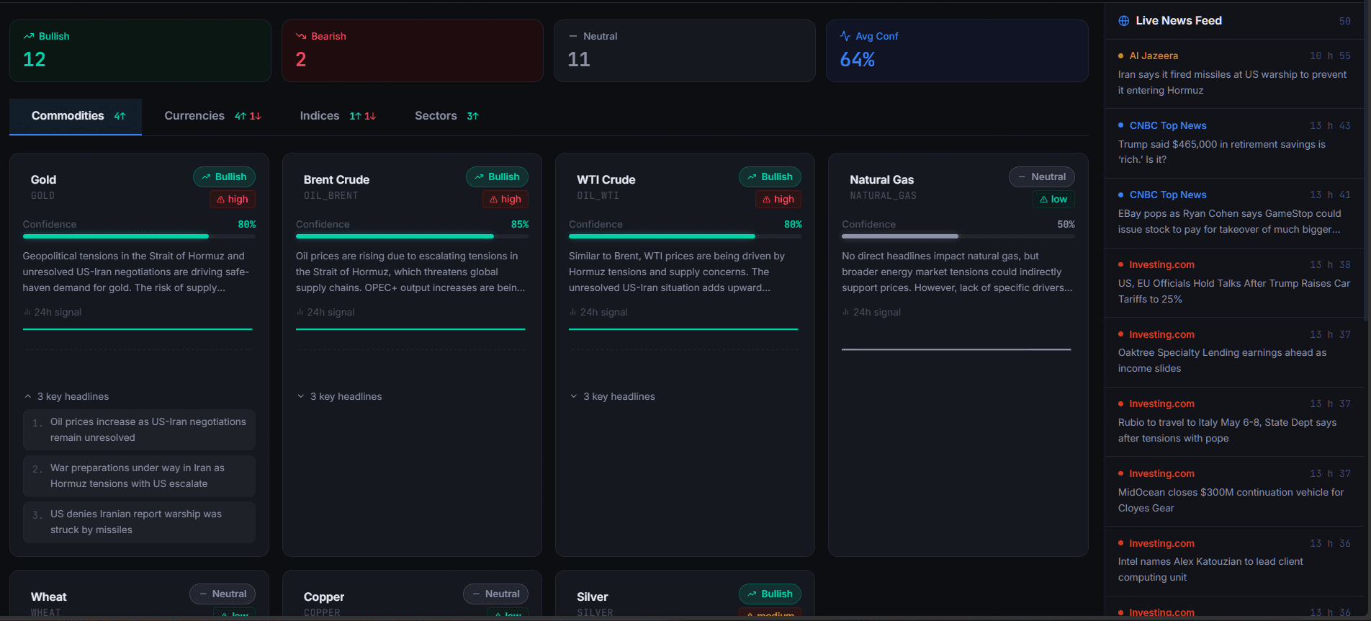Click the warning triangle in Natural Gas low badge

coord(1043,200)
